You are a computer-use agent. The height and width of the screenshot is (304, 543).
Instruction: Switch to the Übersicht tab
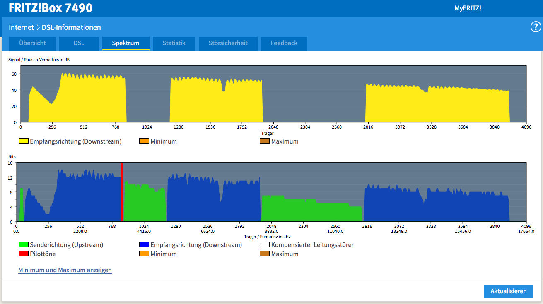pos(32,43)
